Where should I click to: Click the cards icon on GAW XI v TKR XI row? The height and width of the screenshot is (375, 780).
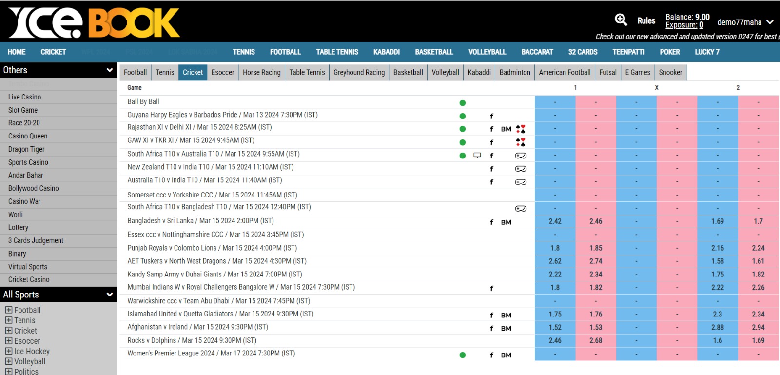point(521,142)
